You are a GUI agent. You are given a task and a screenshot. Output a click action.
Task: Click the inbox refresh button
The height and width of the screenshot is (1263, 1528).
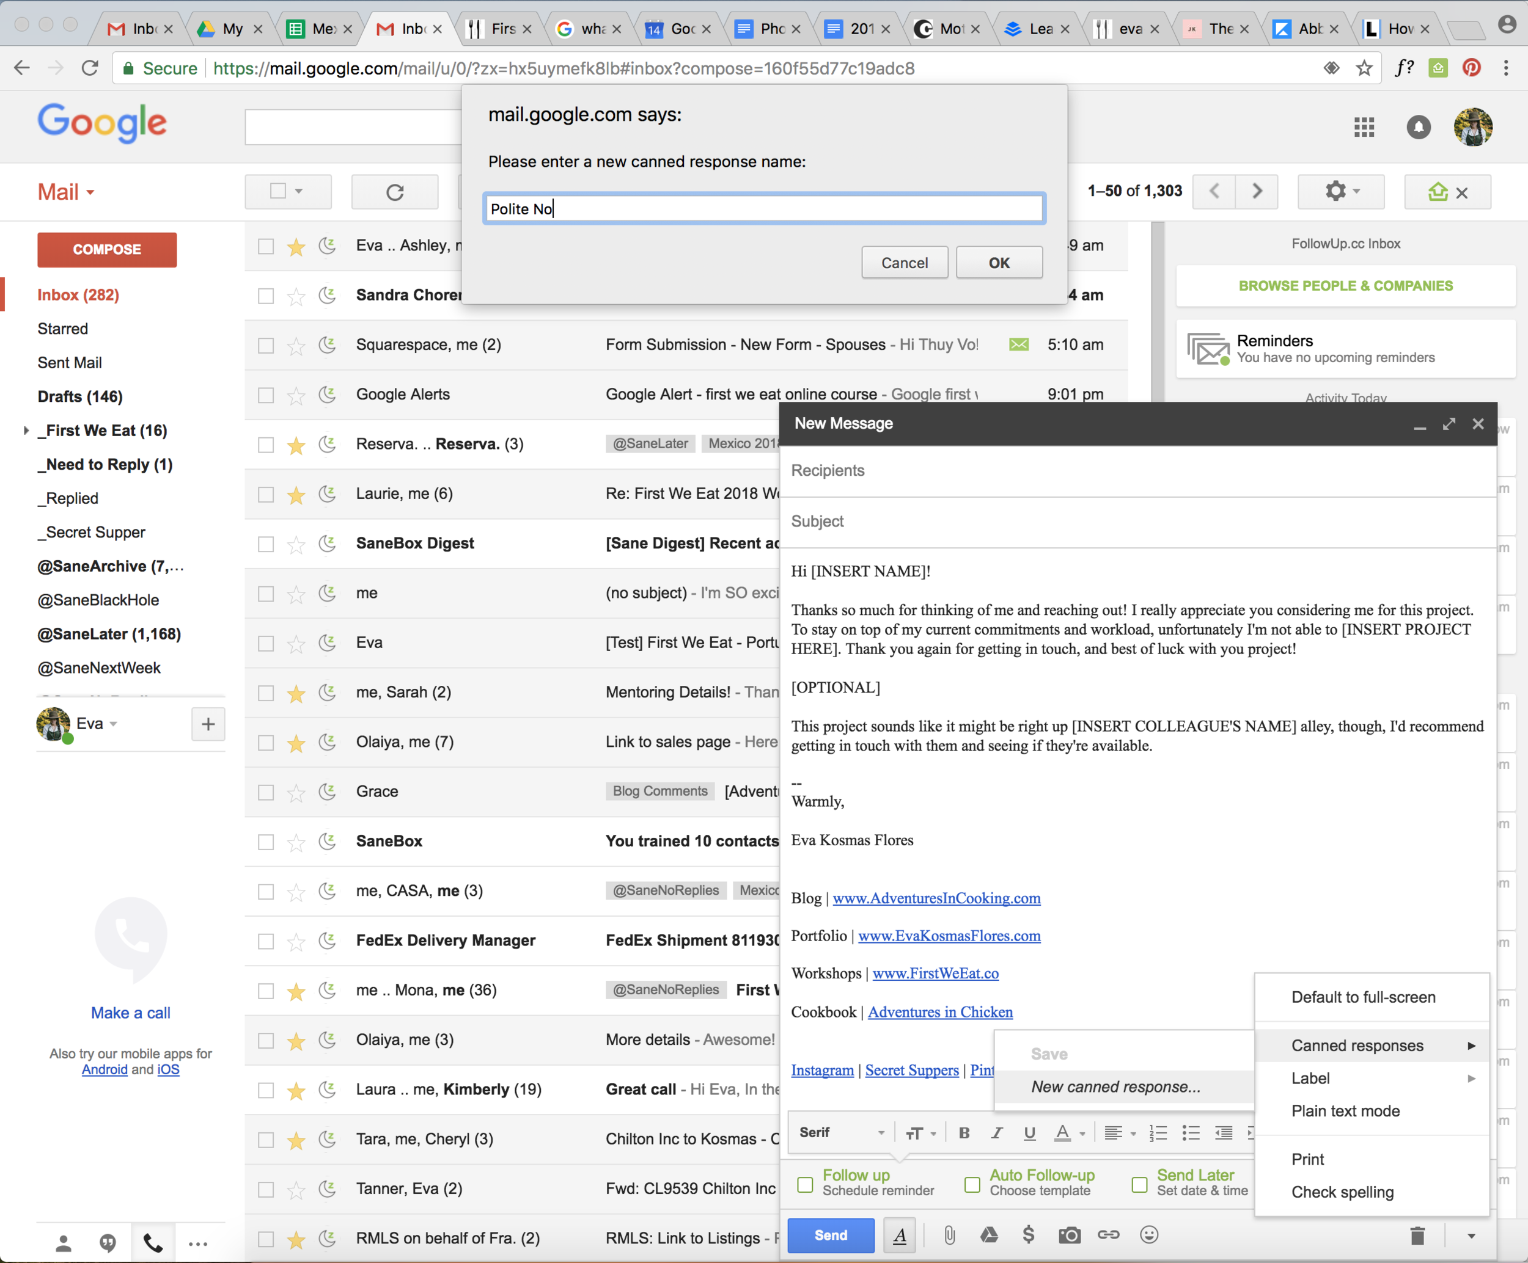[395, 192]
